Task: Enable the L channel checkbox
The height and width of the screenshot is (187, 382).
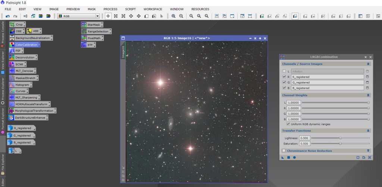Action: (x=284, y=71)
